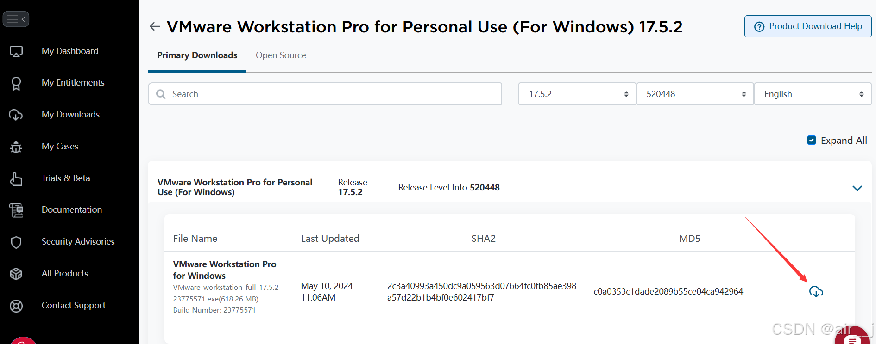Open My Cases menu item

pyautogui.click(x=60, y=147)
